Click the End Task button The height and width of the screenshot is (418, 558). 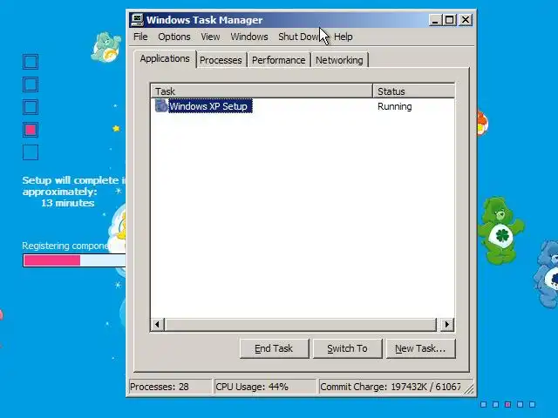[x=274, y=348]
